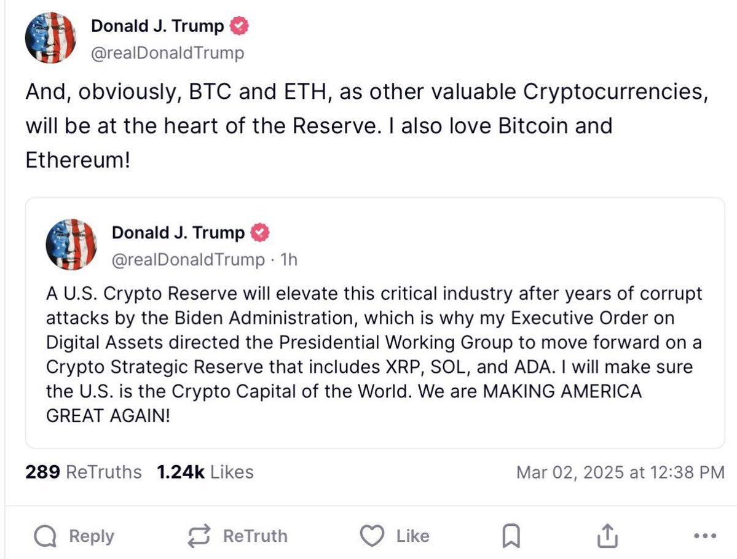Click the Reply speech bubble icon
The image size is (737, 559).
[x=46, y=536]
